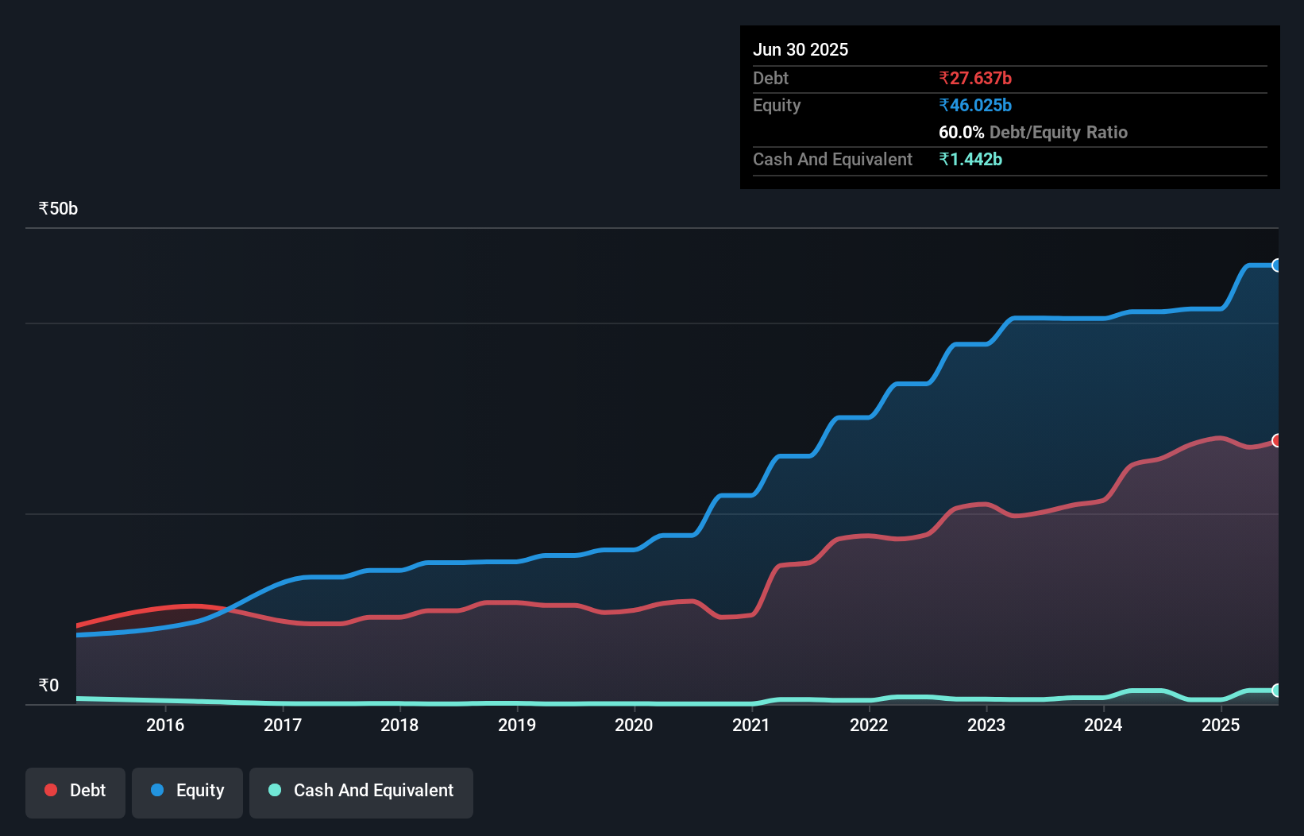Select the Cash endpoint marker on the chart

(x=1276, y=691)
